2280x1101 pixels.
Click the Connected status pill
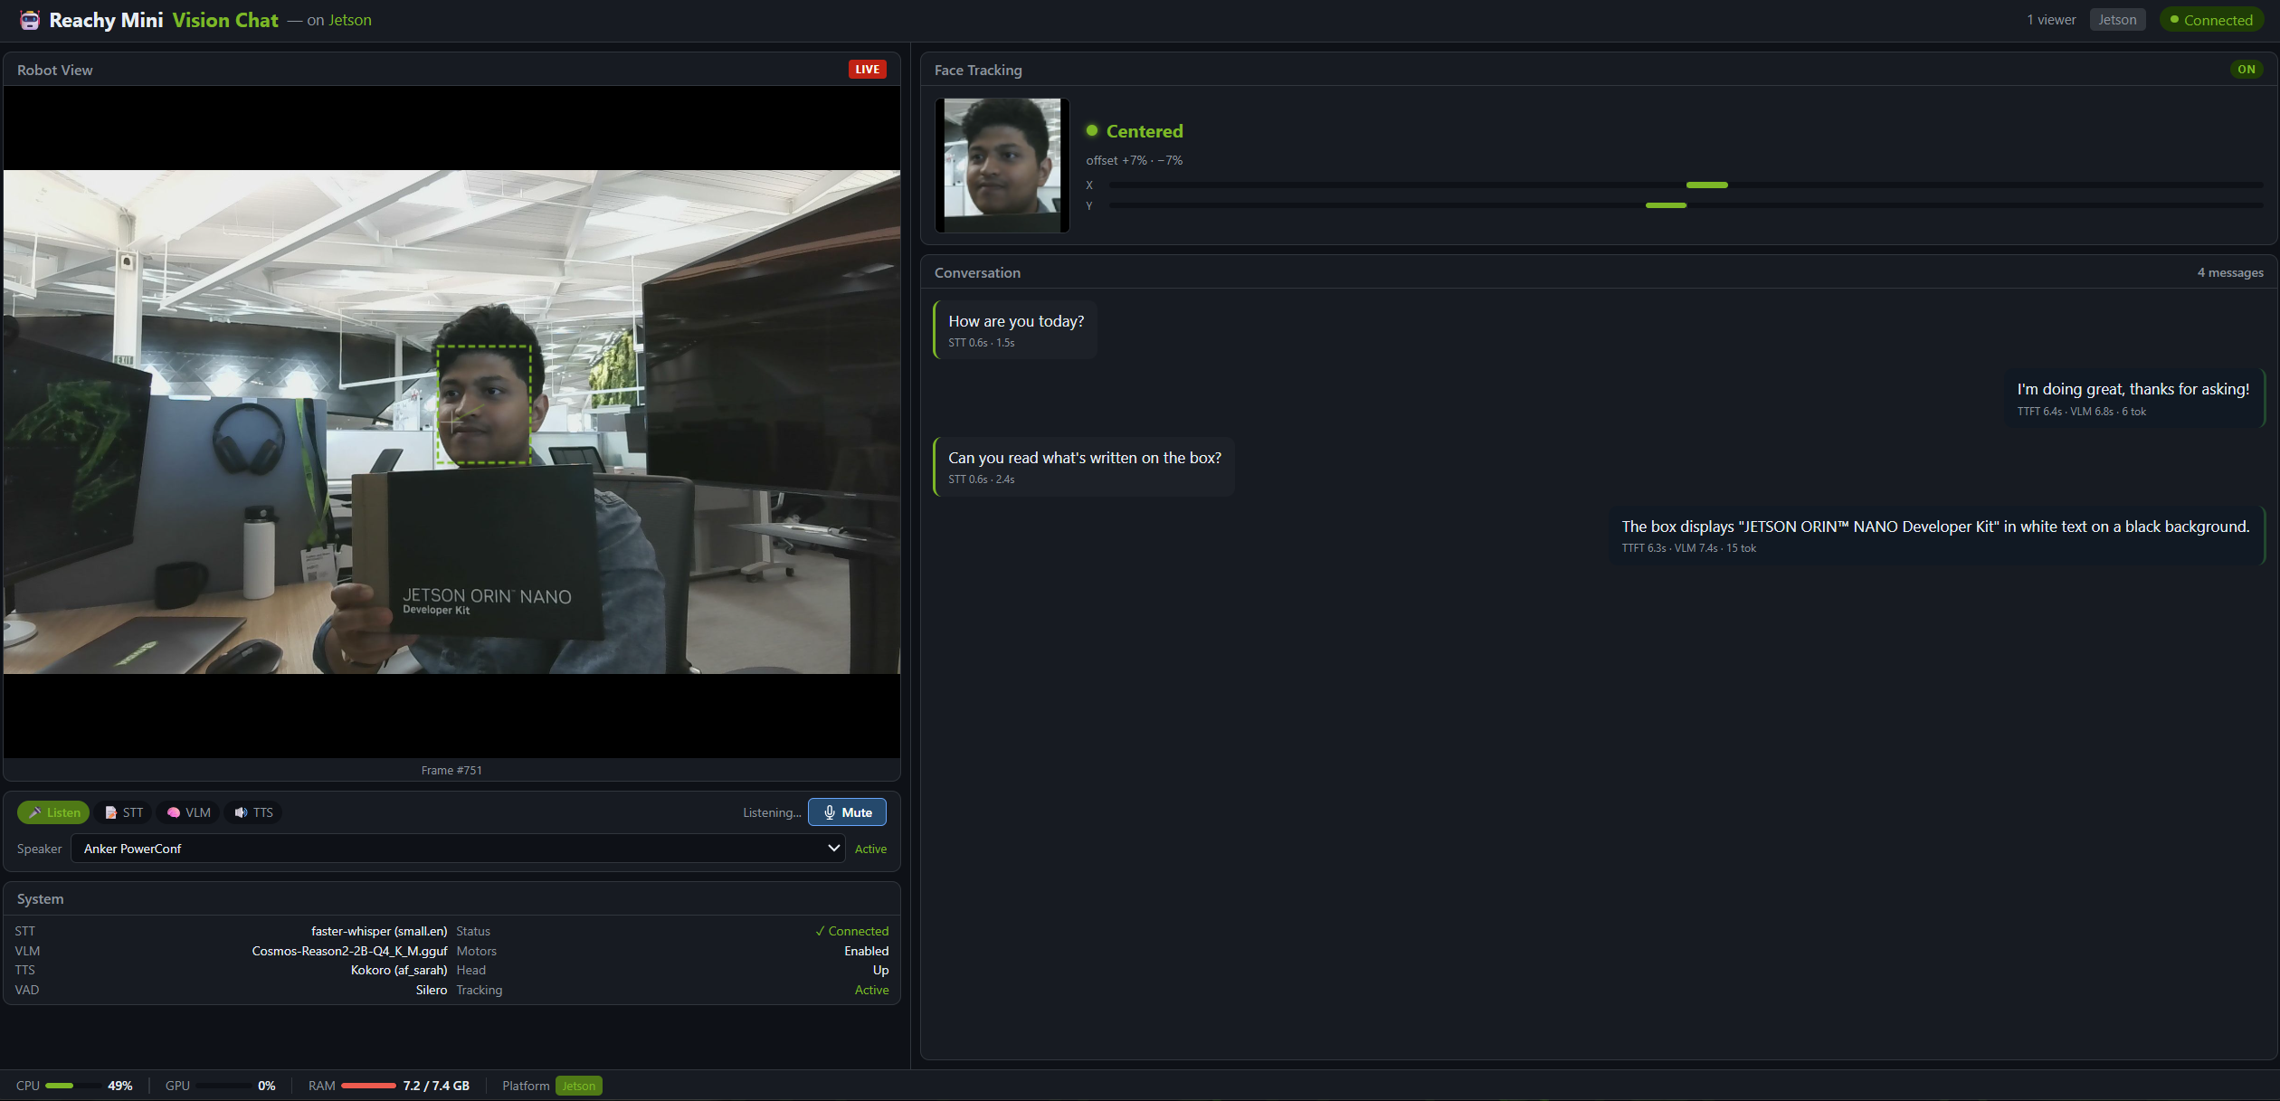click(2211, 20)
